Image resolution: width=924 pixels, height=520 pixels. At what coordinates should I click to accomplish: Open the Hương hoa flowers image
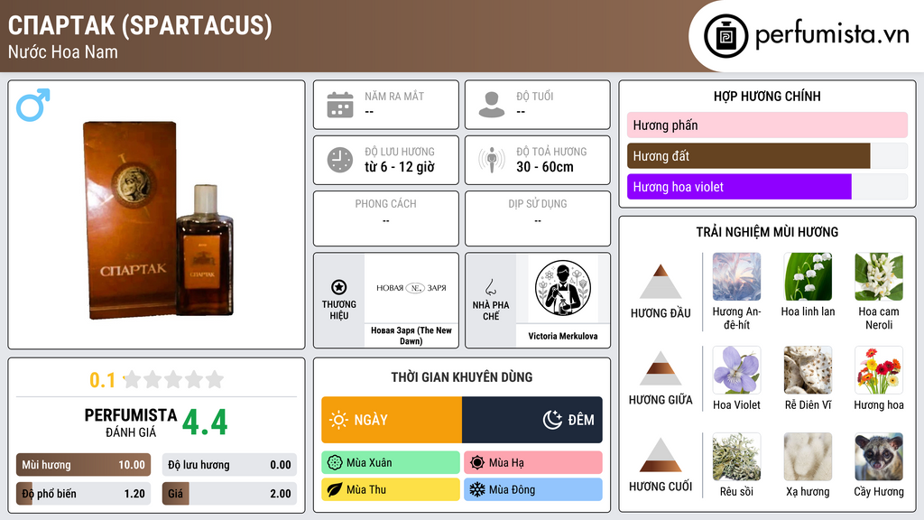click(879, 369)
